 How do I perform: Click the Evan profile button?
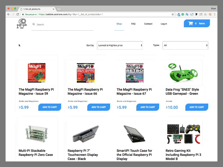pyautogui.click(x=213, y=9)
